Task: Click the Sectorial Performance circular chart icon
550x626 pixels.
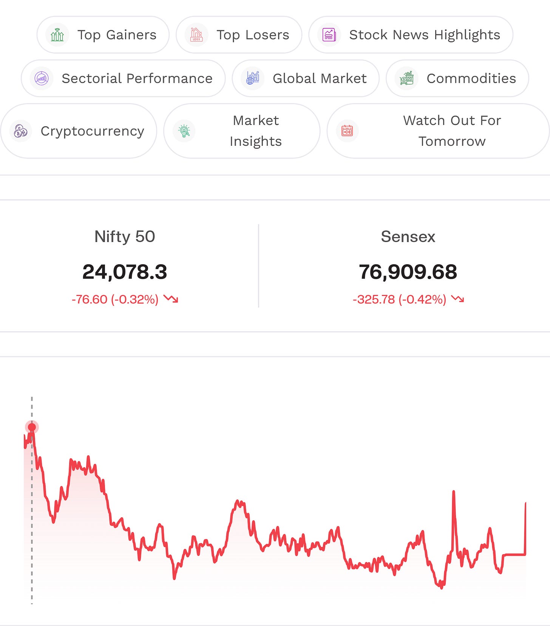Action: (42, 79)
